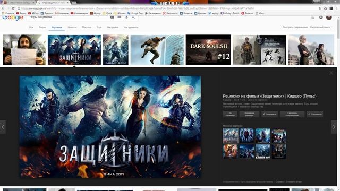Click 'Смотреть сохранённые' button in preview panel

click(x=292, y=114)
